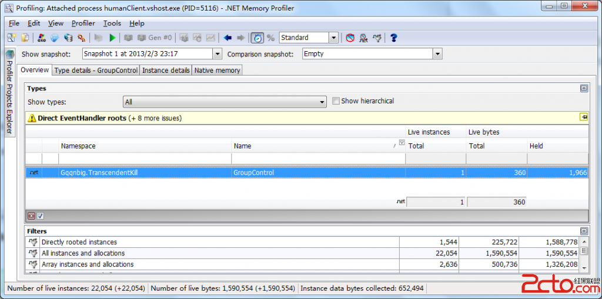Click the blue question mark help icon

coord(393,38)
